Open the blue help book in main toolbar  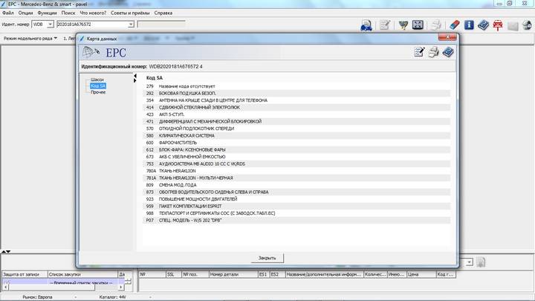coord(483,25)
